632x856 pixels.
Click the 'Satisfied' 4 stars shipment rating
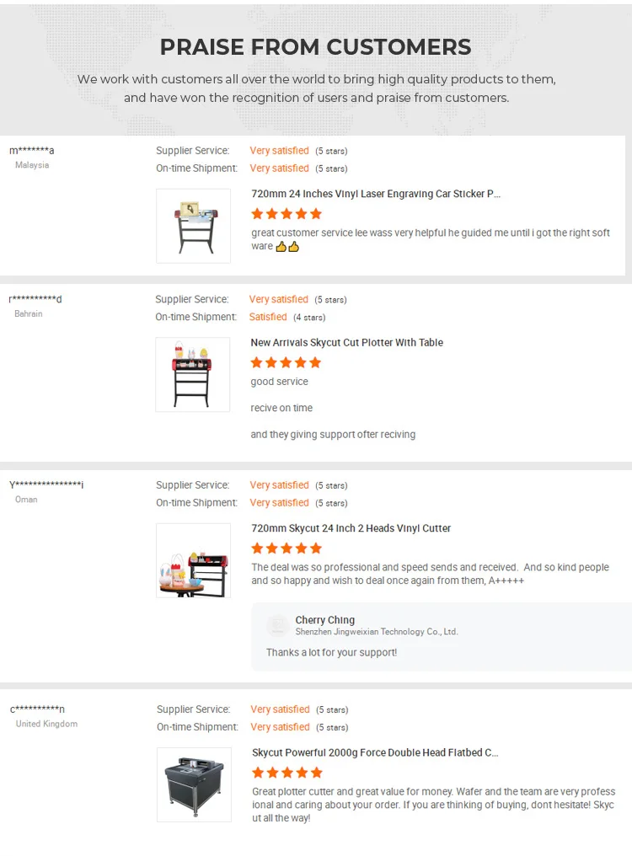(268, 318)
